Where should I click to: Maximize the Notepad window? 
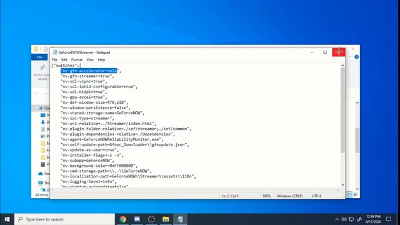pos(325,52)
